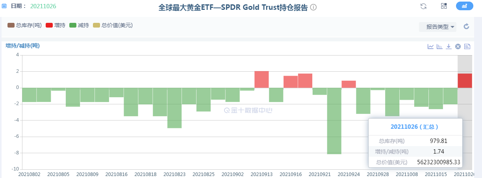This screenshot has width=482, height=178.
Task: Switch chart to line chart view
Action: (x=431, y=46)
